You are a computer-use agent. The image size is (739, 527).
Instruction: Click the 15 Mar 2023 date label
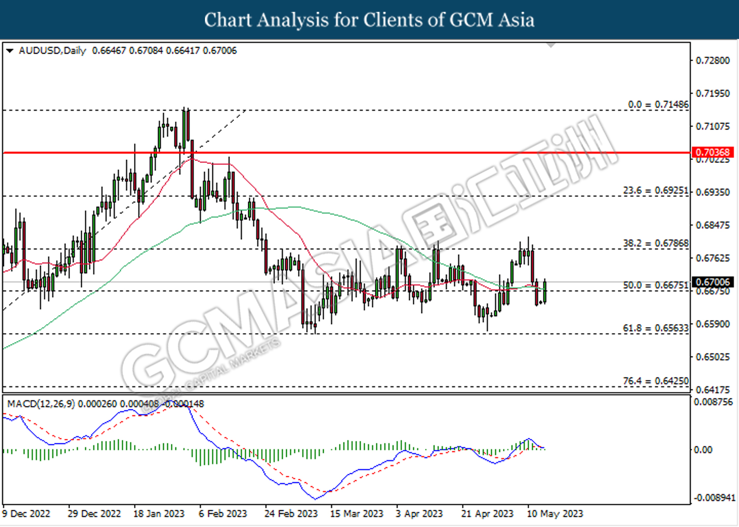357,514
